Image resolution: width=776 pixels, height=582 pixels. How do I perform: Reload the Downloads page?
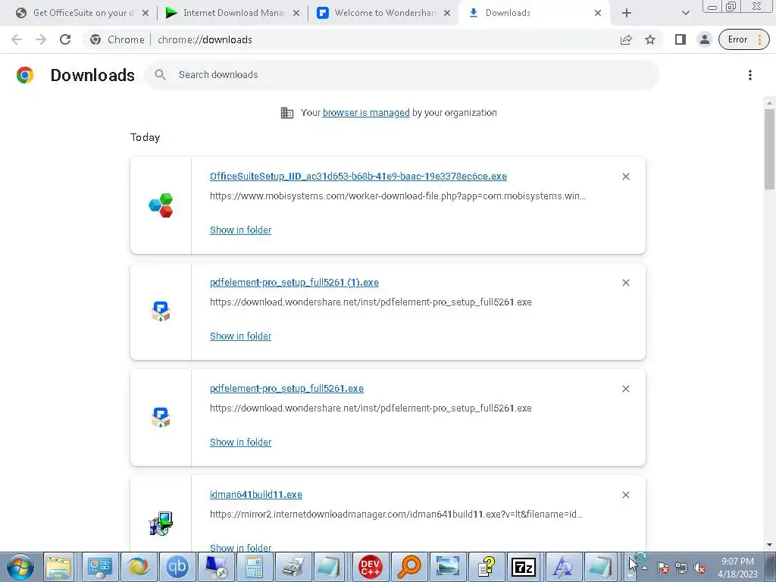65,39
